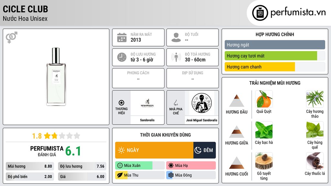
Task: Click the Hương cay tươi mát accord bar
Action: tap(275, 56)
